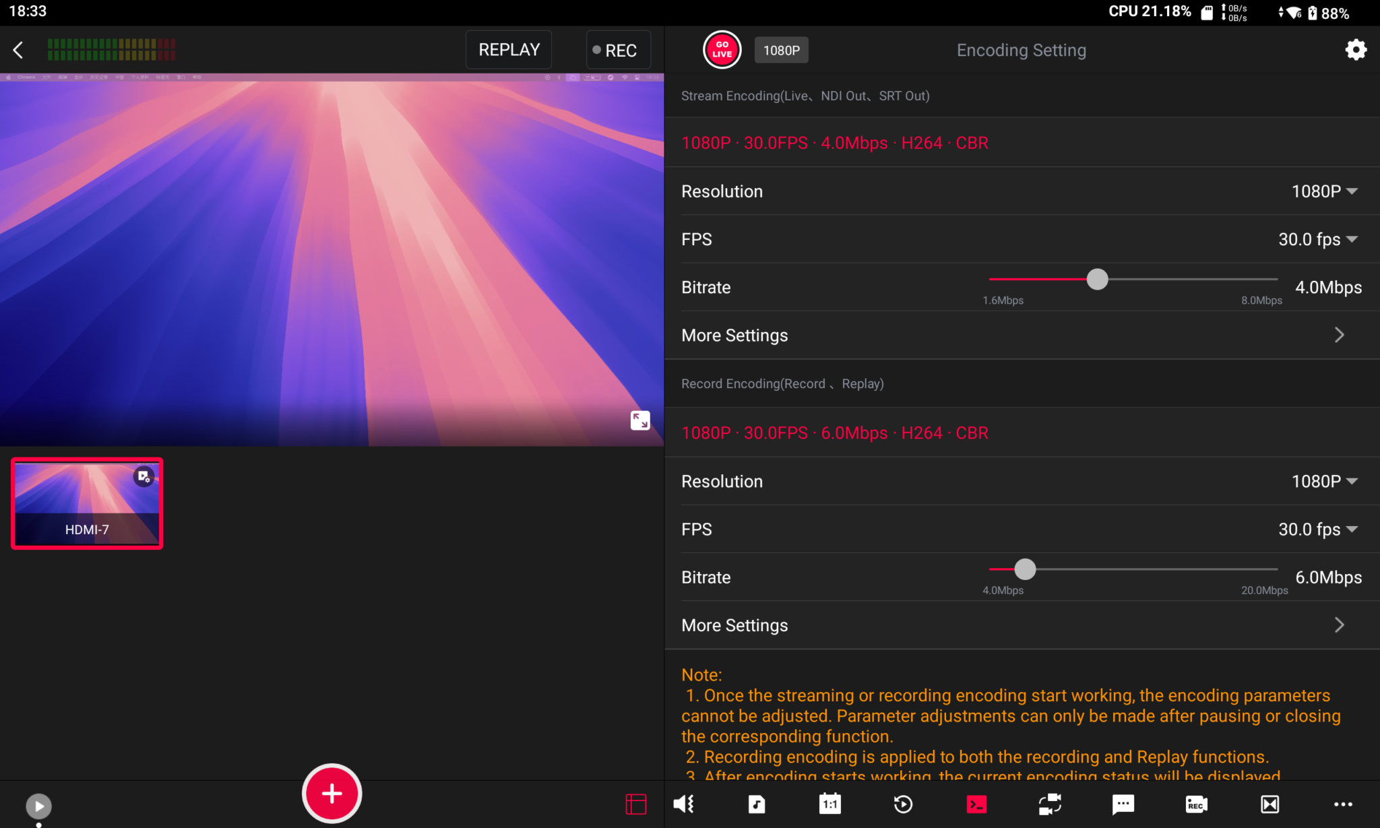Select the HDMI-7 source thumbnail
The height and width of the screenshot is (828, 1380).
tap(86, 503)
